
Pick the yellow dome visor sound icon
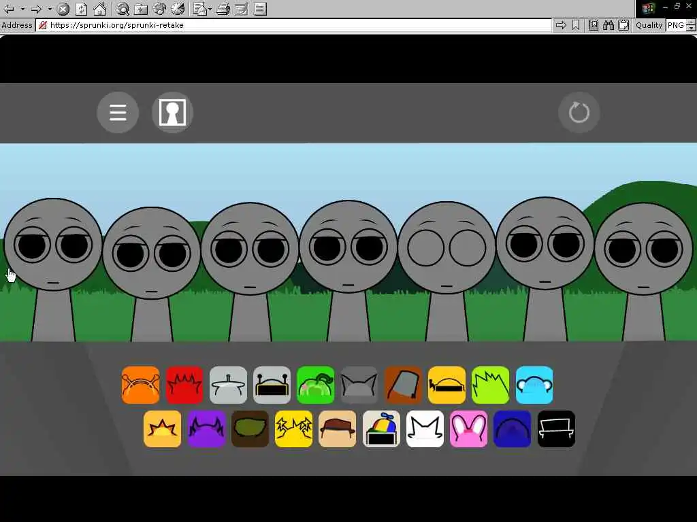coord(447,385)
